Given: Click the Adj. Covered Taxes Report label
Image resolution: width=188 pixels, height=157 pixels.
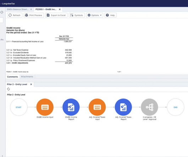Looking at the screenshot, I should pos(123,118).
